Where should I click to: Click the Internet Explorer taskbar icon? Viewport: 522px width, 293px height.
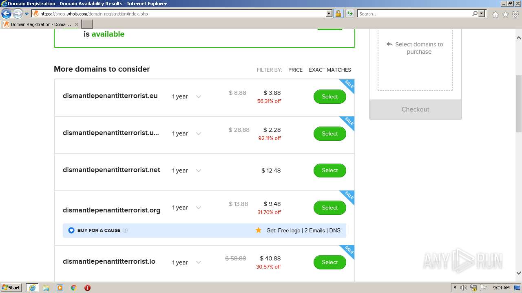pyautogui.click(x=32, y=288)
